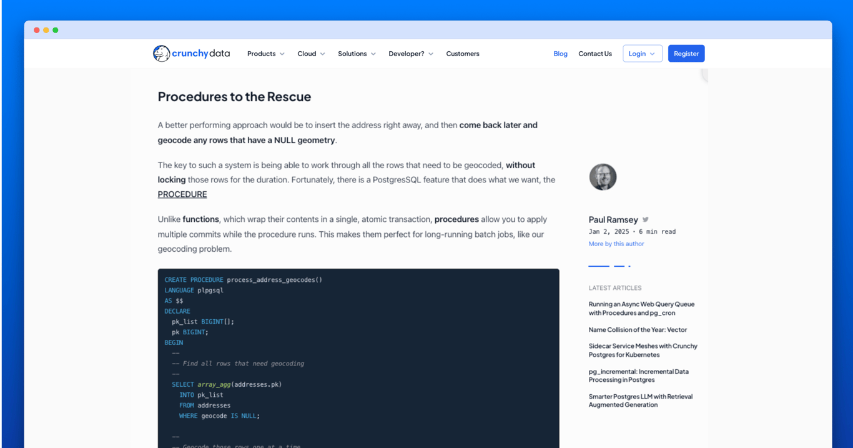Click the green window maximize dot

[x=56, y=30]
